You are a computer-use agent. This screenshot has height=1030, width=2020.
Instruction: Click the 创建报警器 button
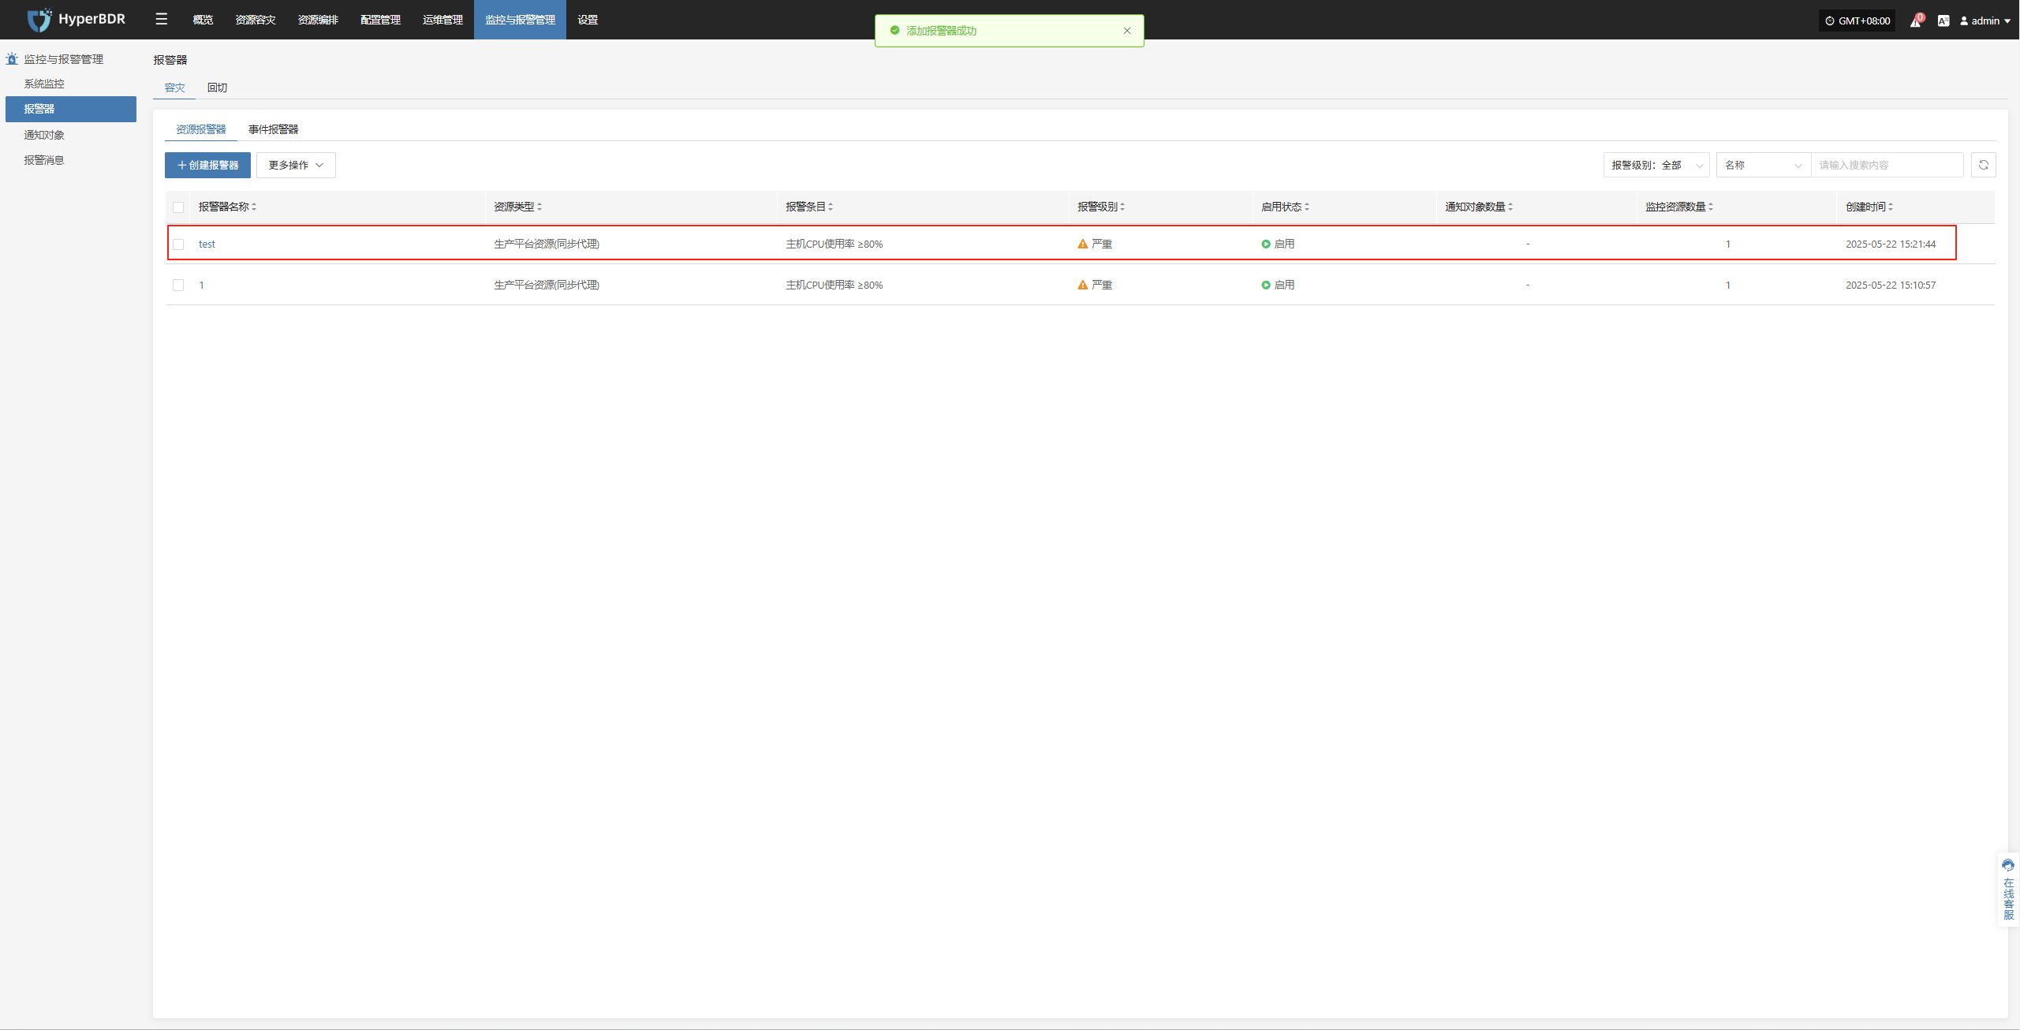(x=207, y=165)
